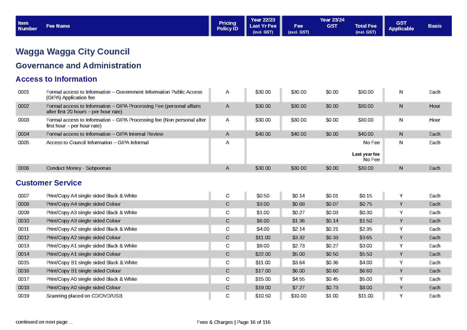Image resolution: width=467 pixels, height=330 pixels.
Task: Click the 'Fees & Charges | Page 16 of 116' footer
Action: pos(233,322)
